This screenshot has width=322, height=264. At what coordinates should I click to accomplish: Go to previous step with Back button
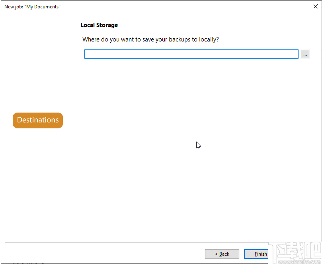[222, 254]
